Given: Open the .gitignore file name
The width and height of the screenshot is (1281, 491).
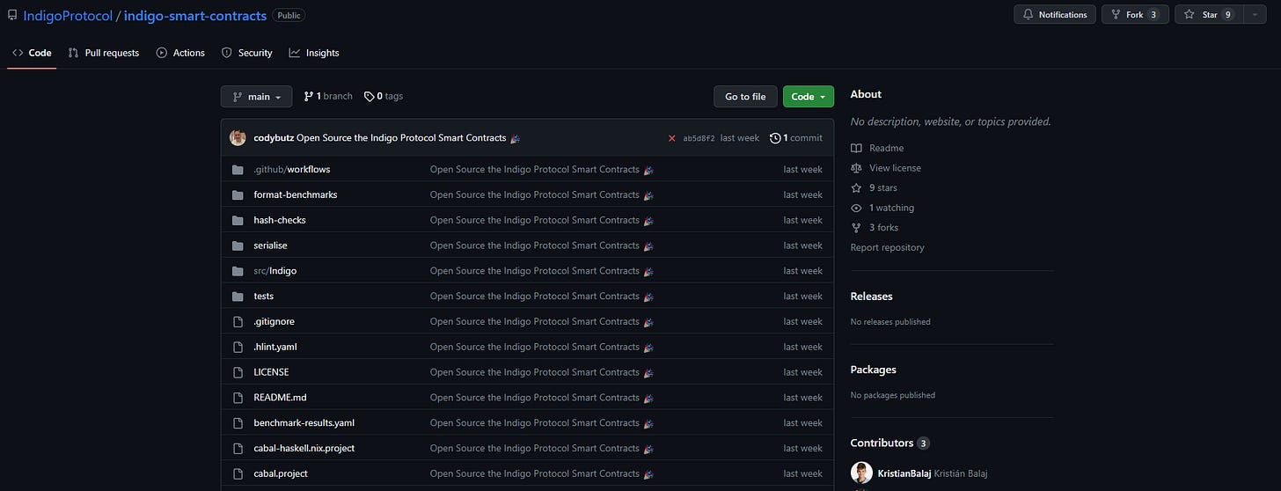Looking at the screenshot, I should tap(274, 322).
